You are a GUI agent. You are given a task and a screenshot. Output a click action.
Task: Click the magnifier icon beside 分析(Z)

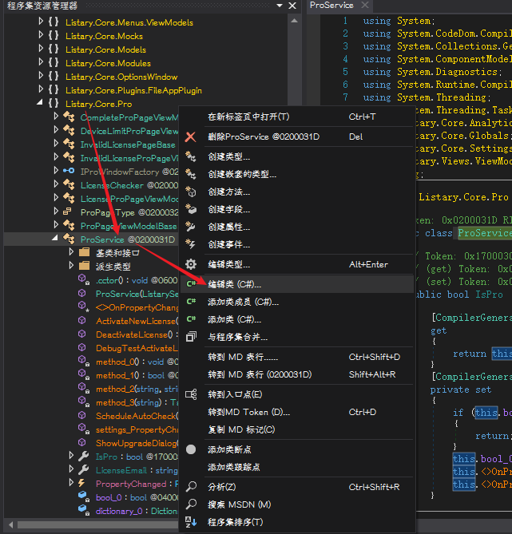coord(191,487)
